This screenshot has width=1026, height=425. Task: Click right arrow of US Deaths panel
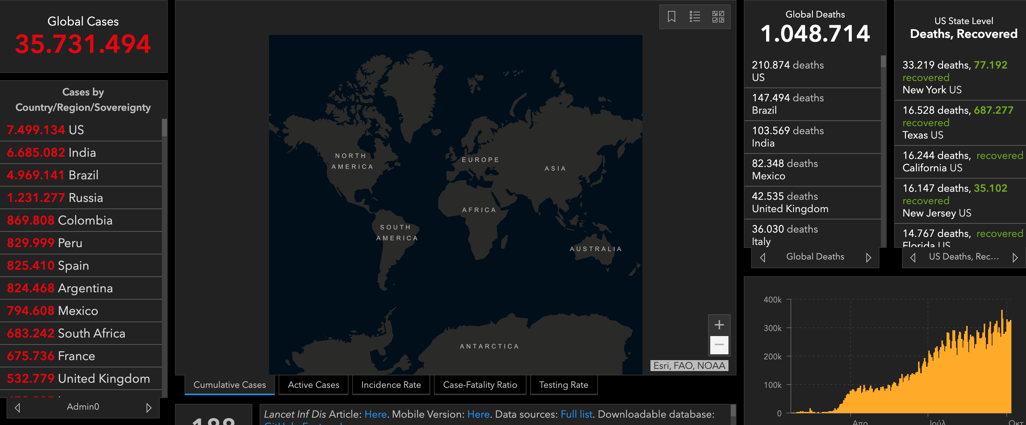tap(1015, 257)
